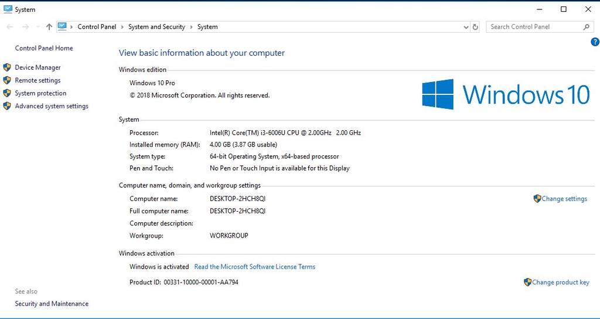
Task: Click the Windows 10 Pro edition text
Action: [152, 83]
